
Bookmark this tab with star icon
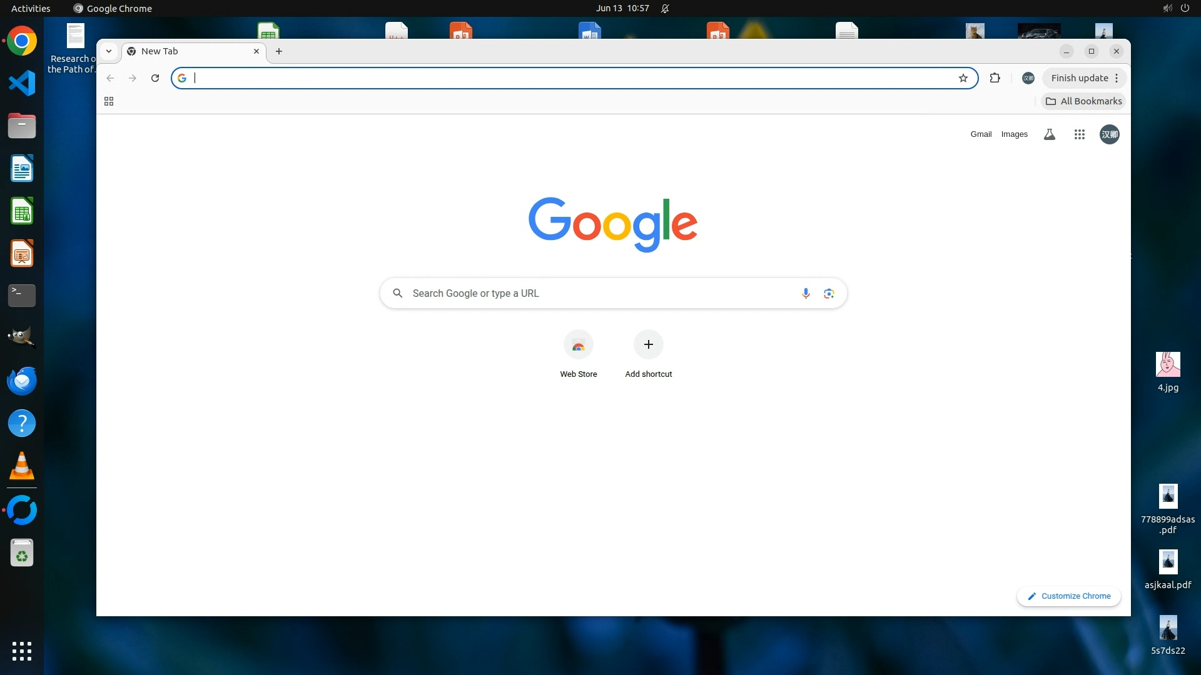click(x=963, y=78)
